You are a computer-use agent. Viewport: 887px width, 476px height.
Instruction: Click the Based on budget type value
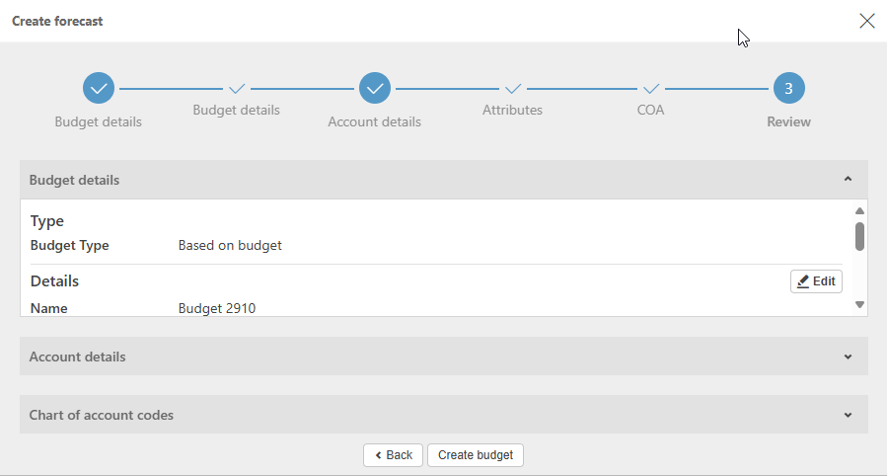pyautogui.click(x=230, y=245)
